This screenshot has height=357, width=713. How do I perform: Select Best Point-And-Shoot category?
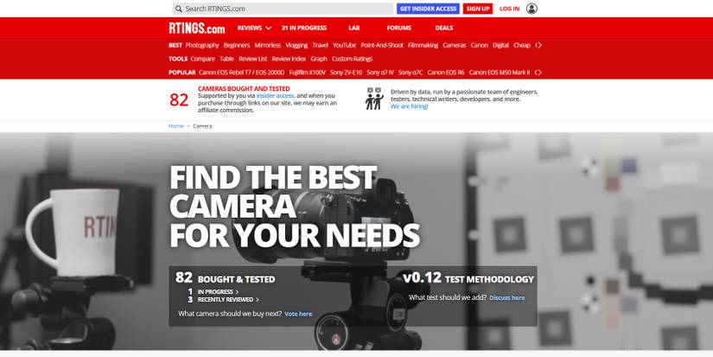tap(382, 45)
